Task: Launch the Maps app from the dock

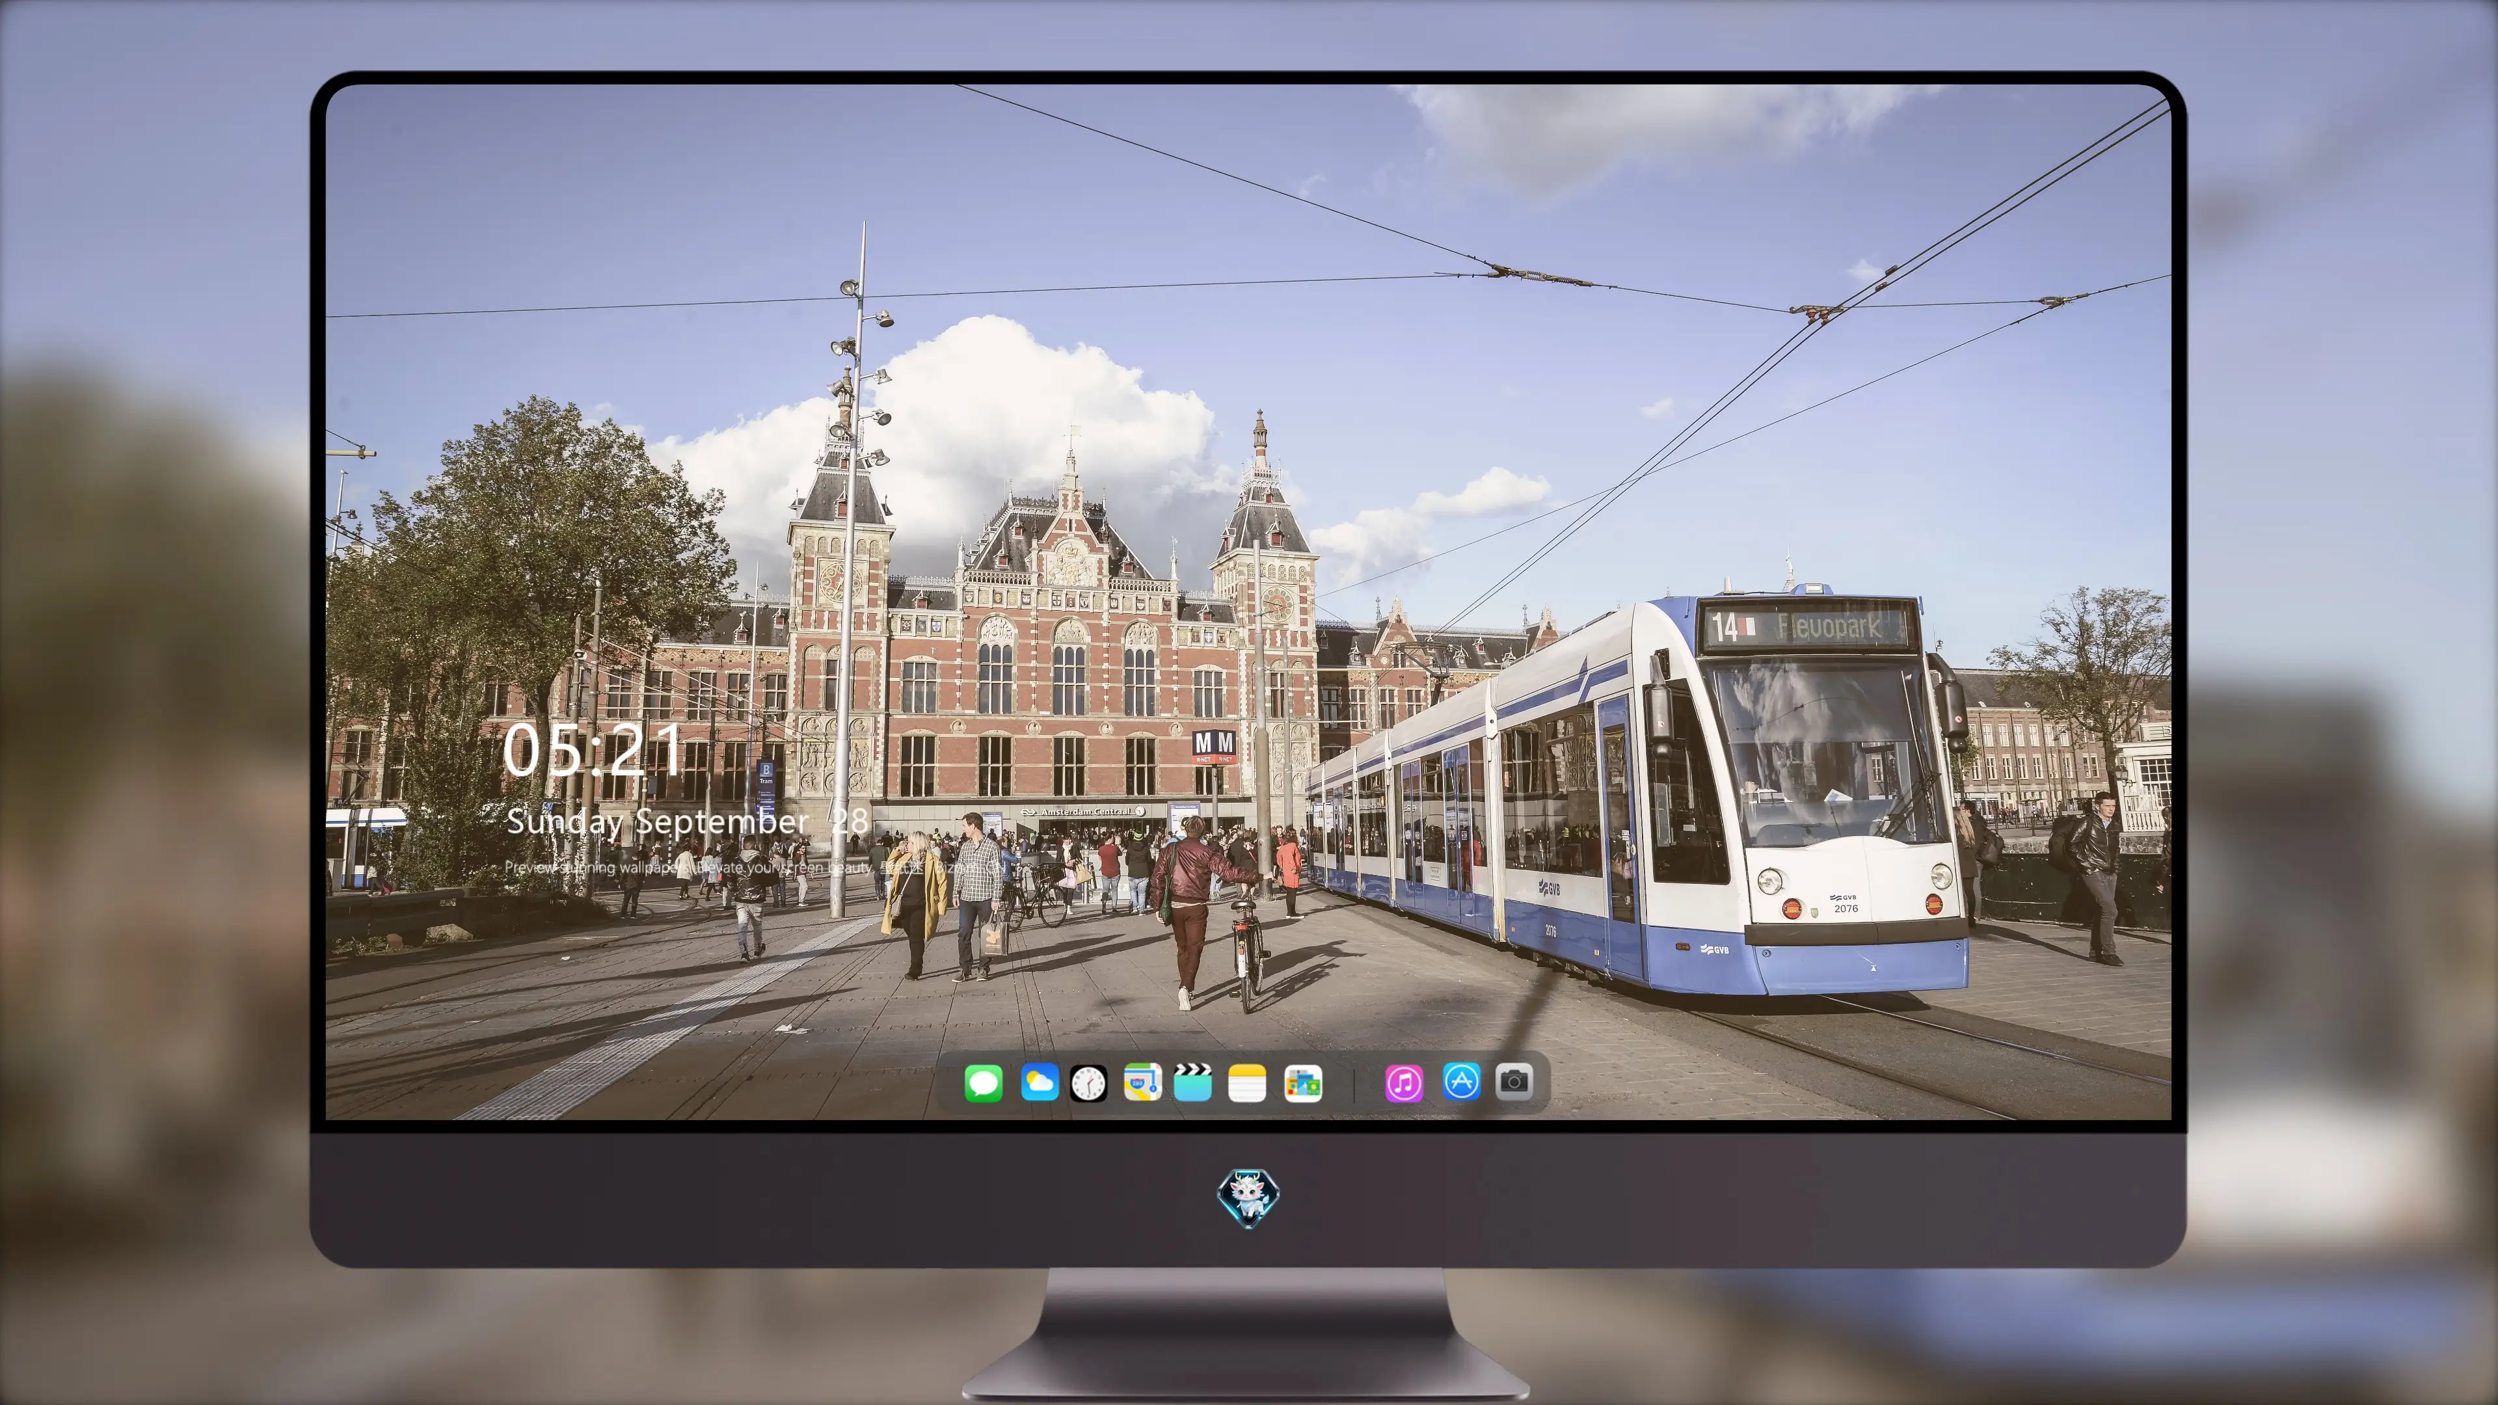Action: 1142,1082
